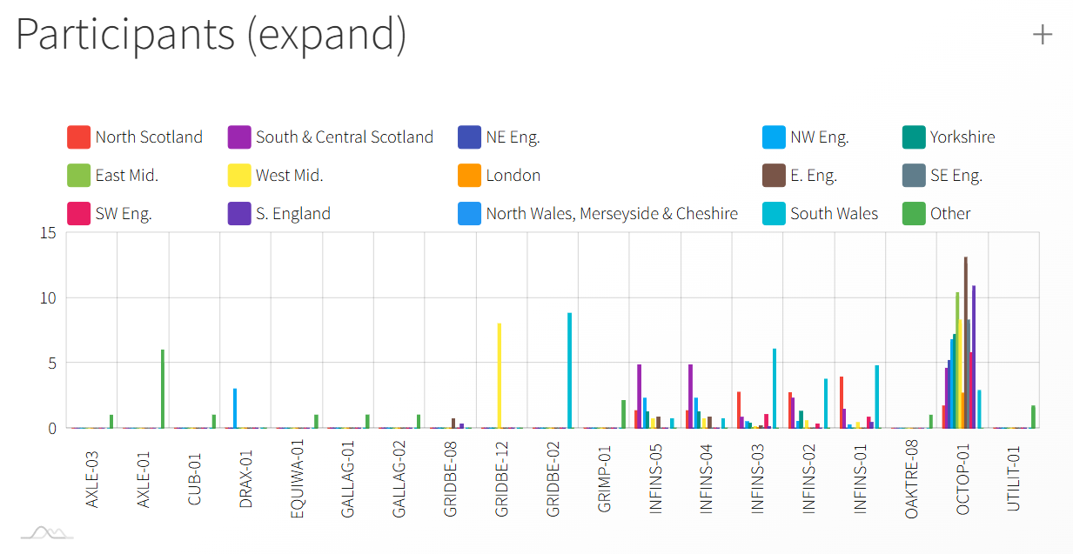Toggle the SW Eng. legend label

(x=124, y=214)
